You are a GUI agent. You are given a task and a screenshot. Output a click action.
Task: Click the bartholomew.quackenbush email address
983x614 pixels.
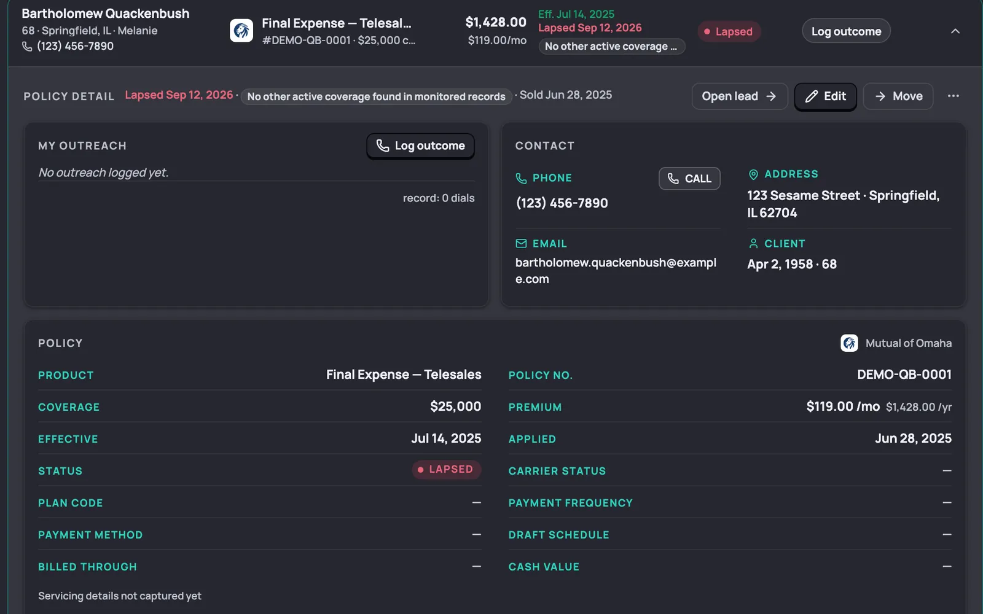coord(616,271)
